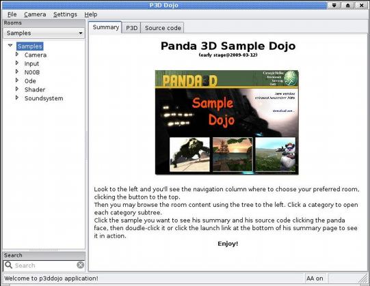Image resolution: width=370 pixels, height=286 pixels.
Task: Select the Shader item in tree
Action: [35, 89]
